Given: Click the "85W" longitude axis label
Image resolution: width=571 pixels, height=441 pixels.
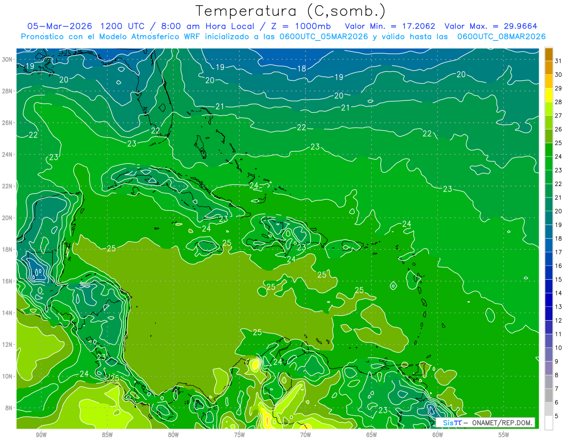Looking at the screenshot, I should [x=107, y=435].
